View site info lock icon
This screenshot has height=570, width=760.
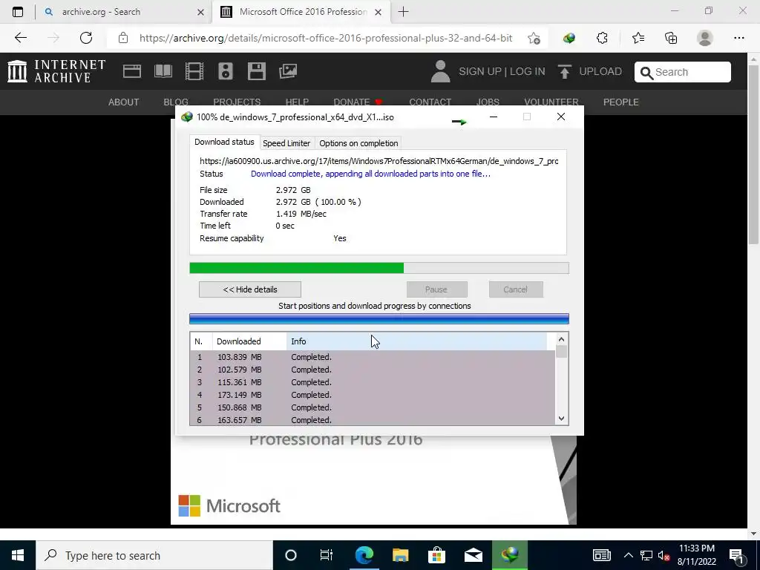123,38
